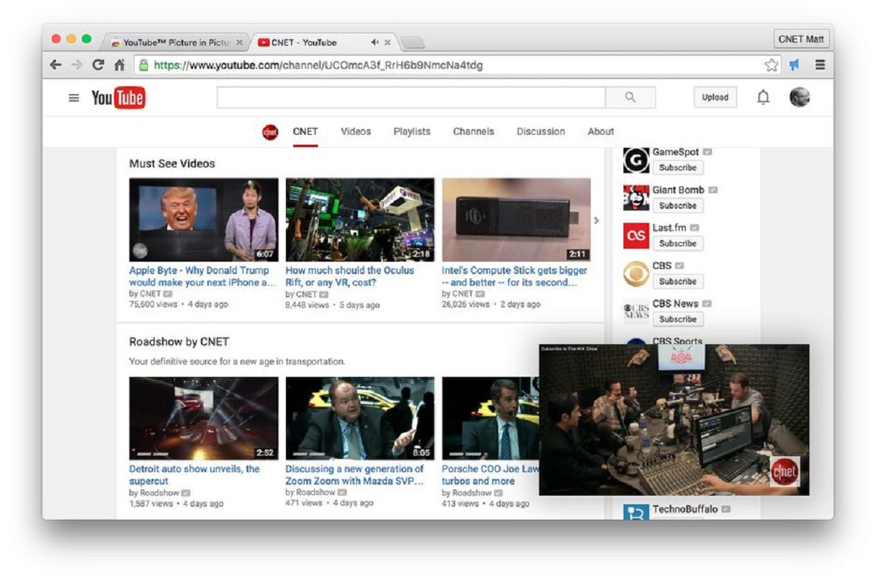Subscribe to CBS News
Screen dimensions: 876x580
[678, 319]
